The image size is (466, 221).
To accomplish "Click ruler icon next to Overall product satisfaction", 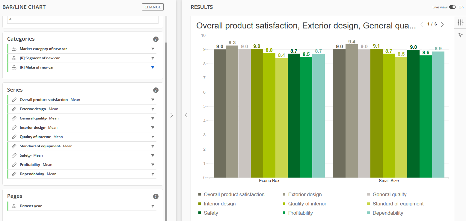I will (x=14, y=100).
